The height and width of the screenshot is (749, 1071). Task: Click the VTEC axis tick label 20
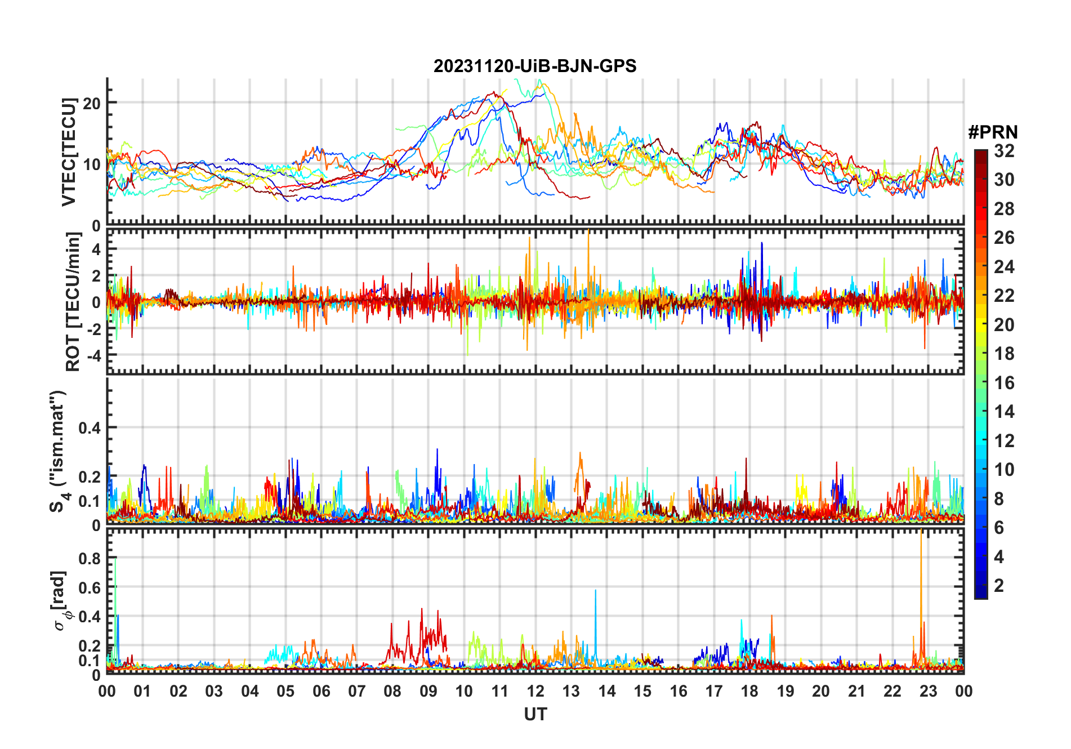[91, 103]
